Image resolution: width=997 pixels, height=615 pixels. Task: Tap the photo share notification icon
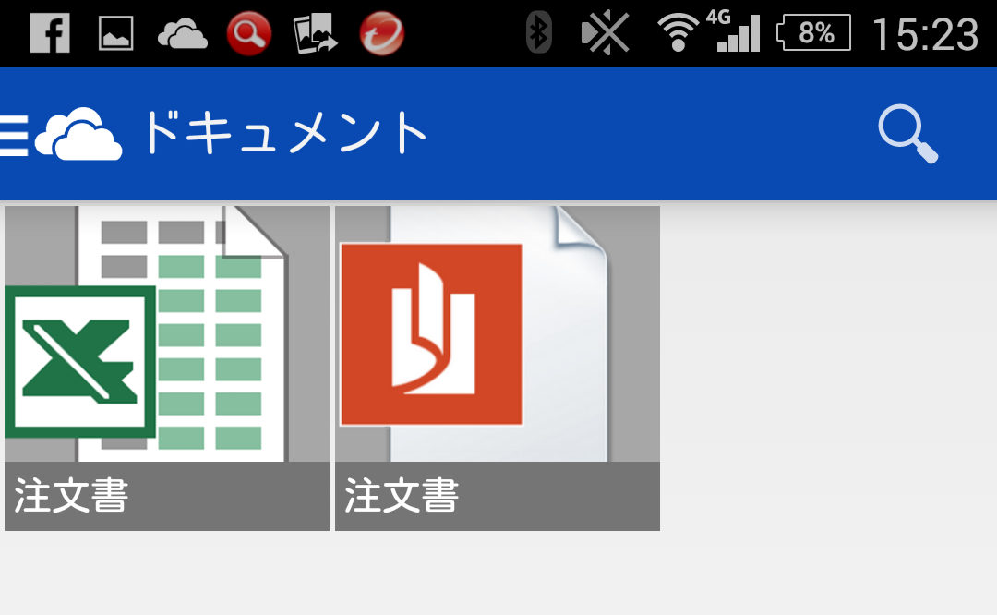point(314,32)
